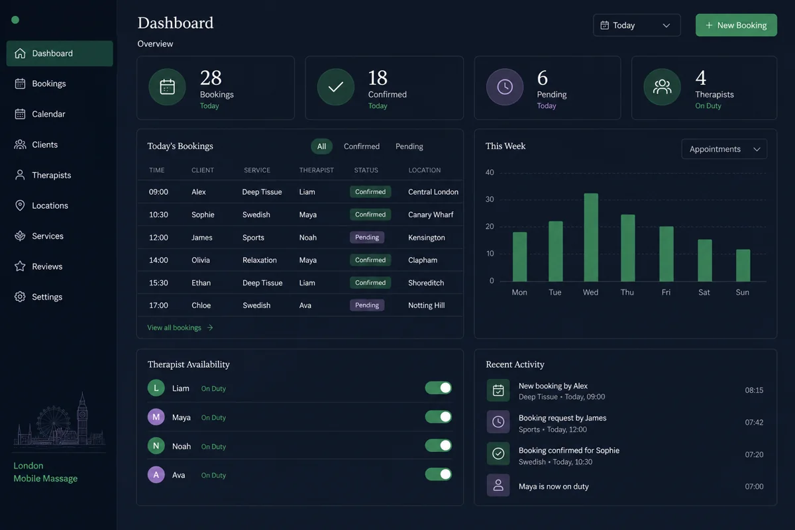This screenshot has height=530, width=795.
Task: Click the Therapists person icon in sidebar
Action: tap(20, 175)
